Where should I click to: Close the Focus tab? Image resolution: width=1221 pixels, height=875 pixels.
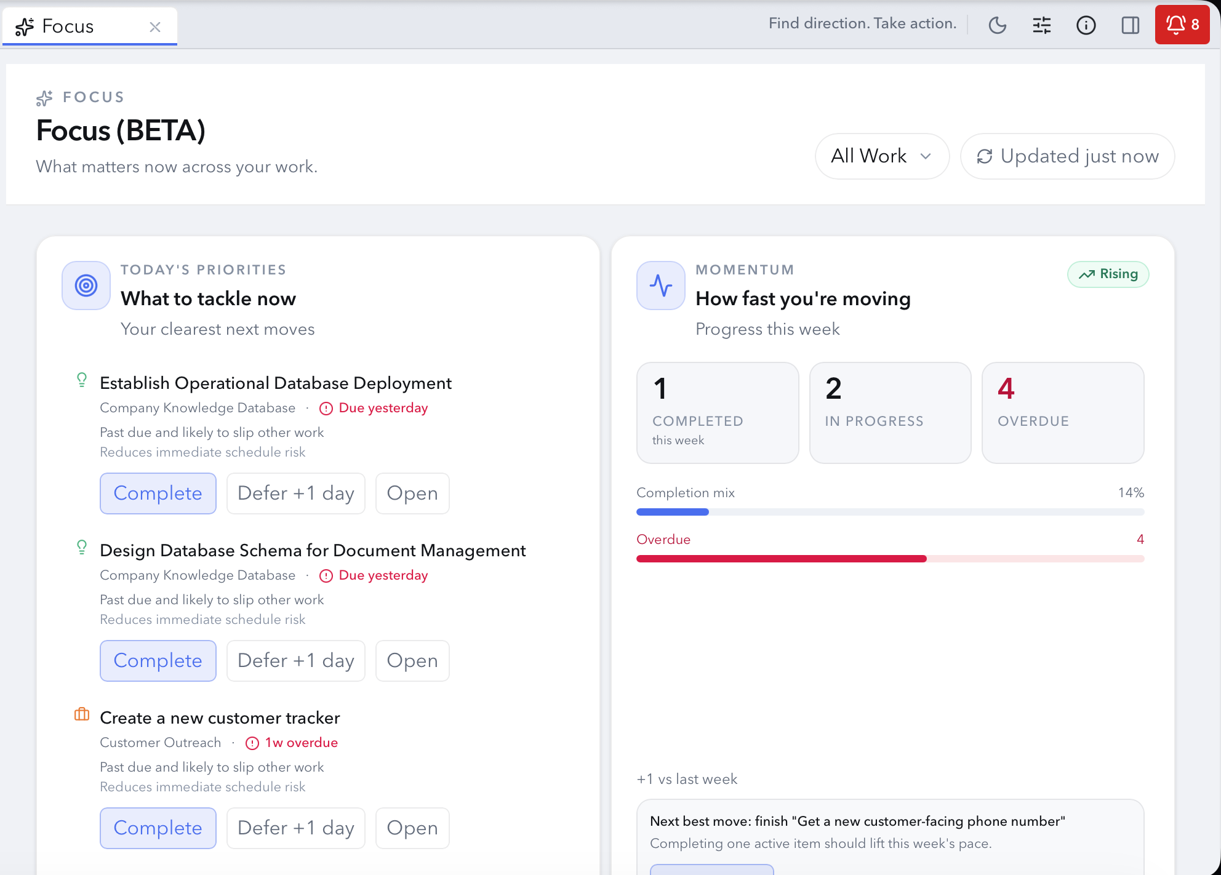pos(155,26)
